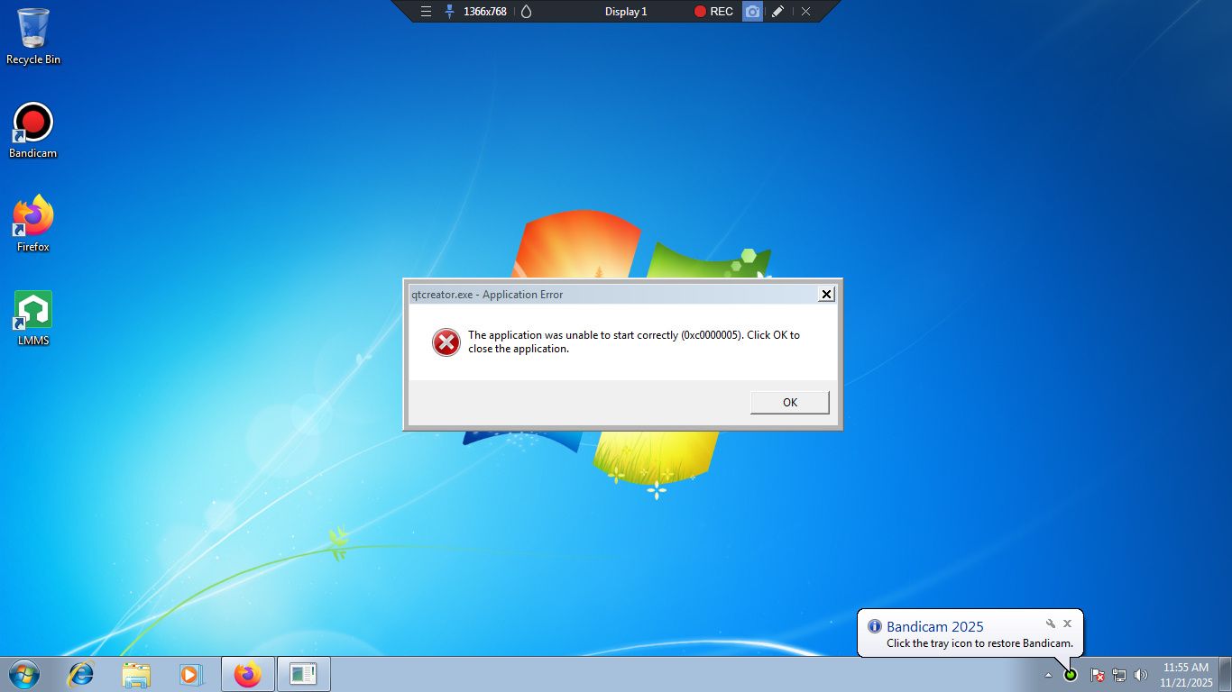Click the water drop icon in Bandicam bar
1232x692 pixels.
[527, 12]
